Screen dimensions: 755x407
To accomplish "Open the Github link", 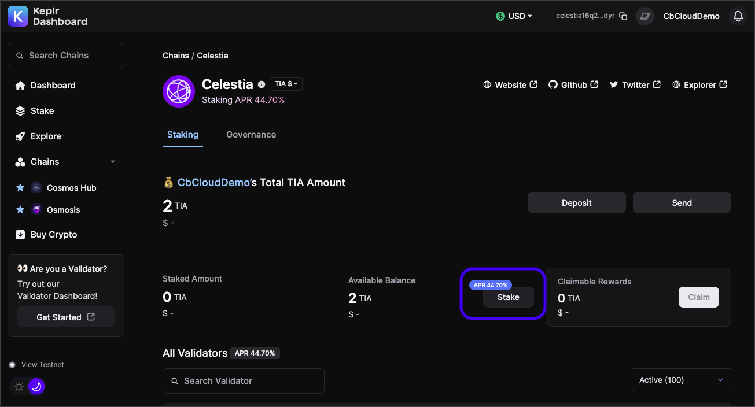I will click(x=573, y=85).
